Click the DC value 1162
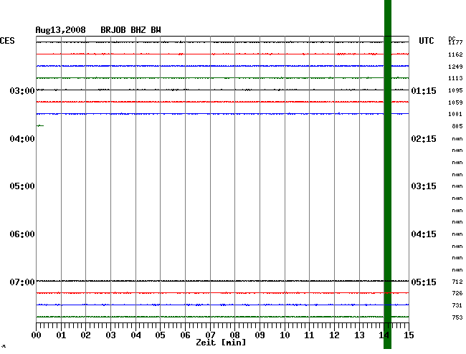 (x=455, y=54)
